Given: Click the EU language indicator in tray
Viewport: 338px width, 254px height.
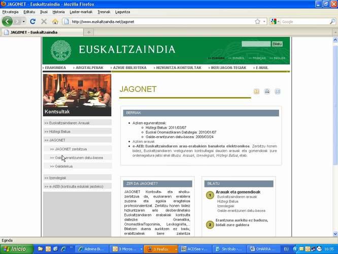Looking at the screenshot, I should tap(286, 249).
